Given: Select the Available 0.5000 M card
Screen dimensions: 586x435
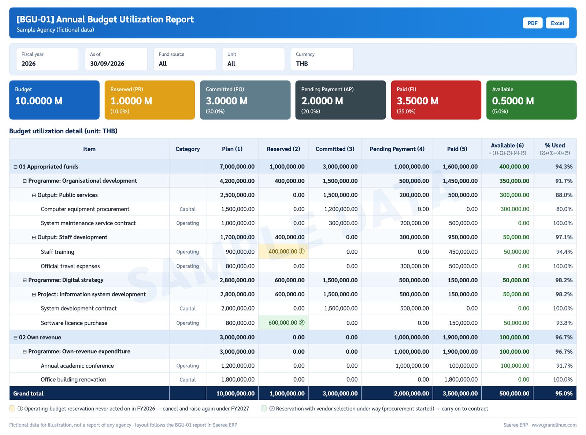Looking at the screenshot, I should 531,100.
